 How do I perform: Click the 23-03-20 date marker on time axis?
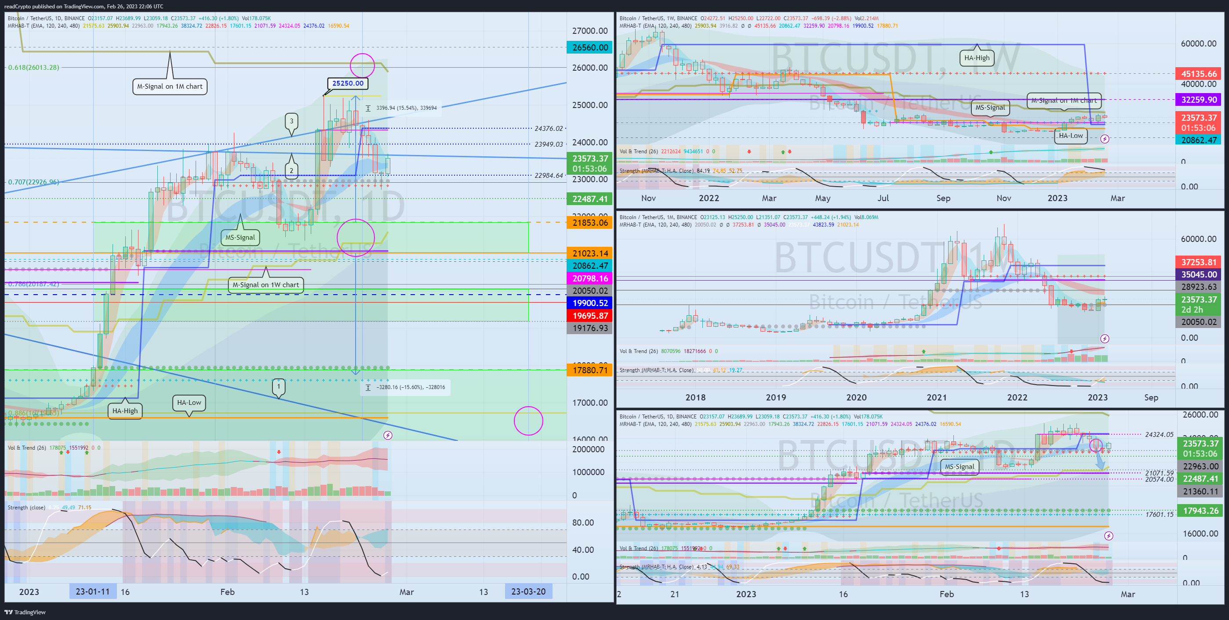click(528, 591)
